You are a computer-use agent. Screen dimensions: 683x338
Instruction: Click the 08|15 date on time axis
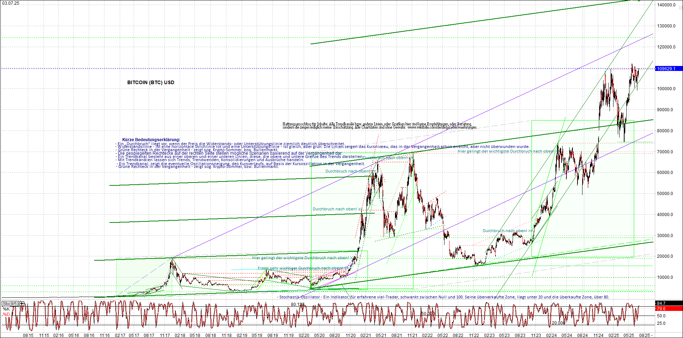tap(28, 336)
